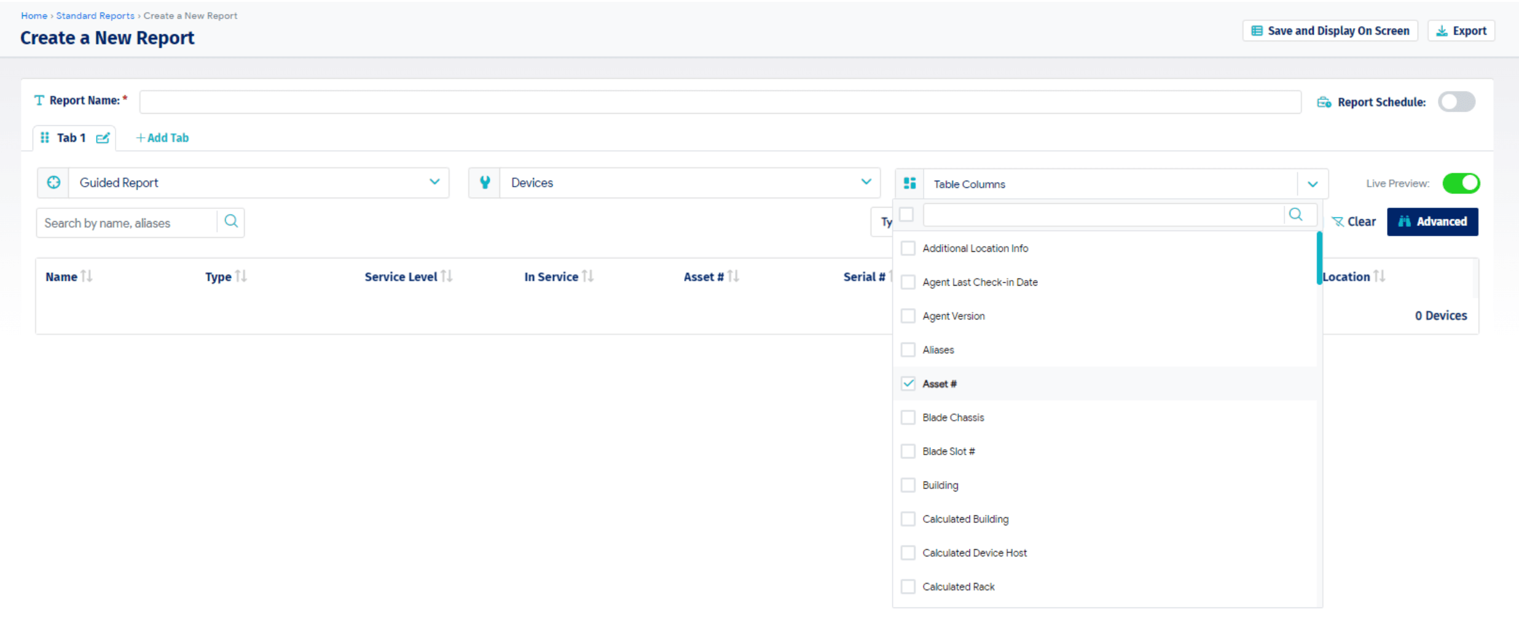
Task: Go to Home breadcrumb link
Action: (34, 16)
